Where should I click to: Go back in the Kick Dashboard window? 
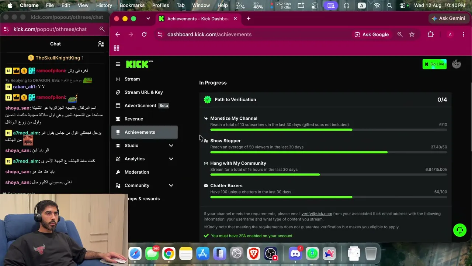[x=118, y=34]
